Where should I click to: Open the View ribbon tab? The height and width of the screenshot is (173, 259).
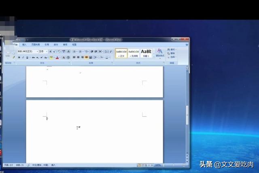coord(74,45)
